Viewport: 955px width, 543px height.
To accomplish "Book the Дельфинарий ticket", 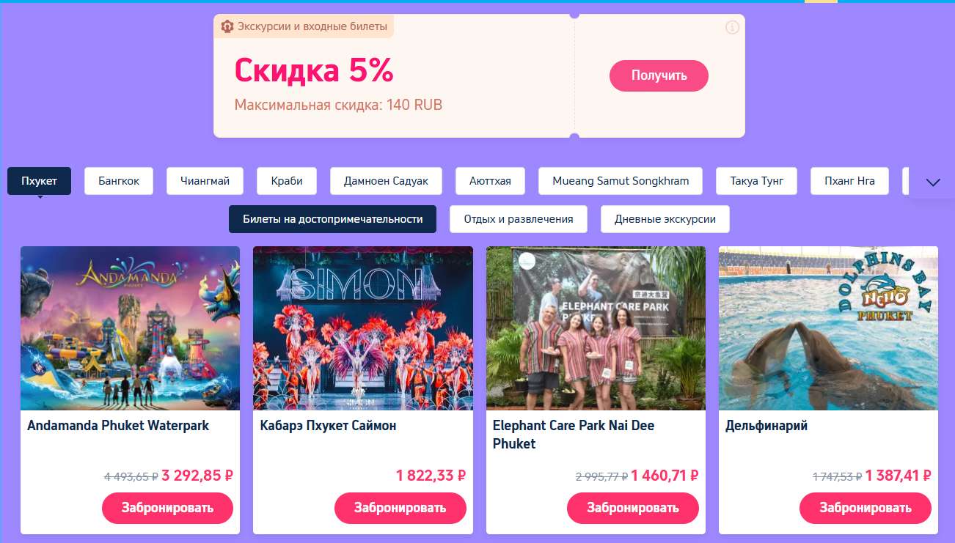I will tap(866, 508).
